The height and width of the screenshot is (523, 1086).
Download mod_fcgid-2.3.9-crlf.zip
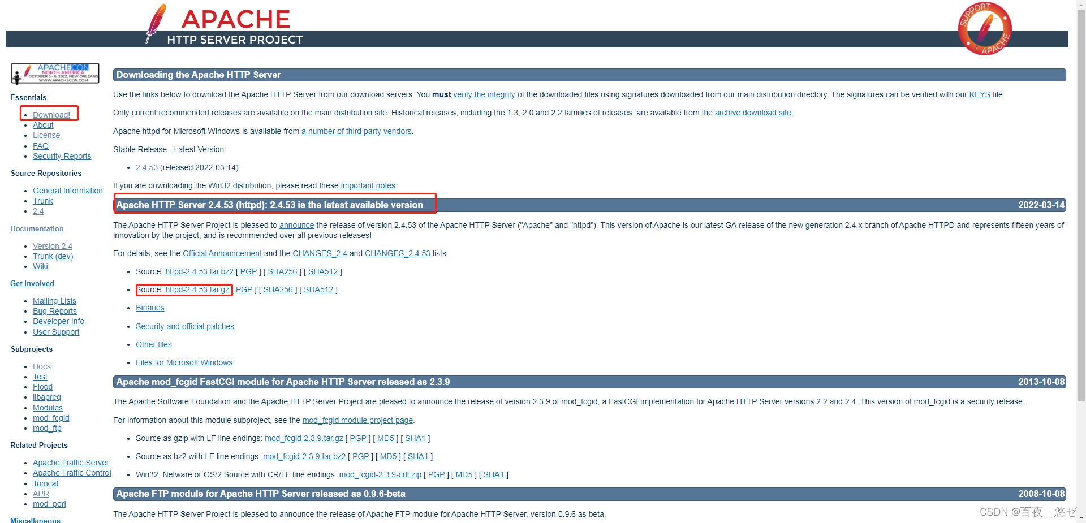tap(380, 474)
